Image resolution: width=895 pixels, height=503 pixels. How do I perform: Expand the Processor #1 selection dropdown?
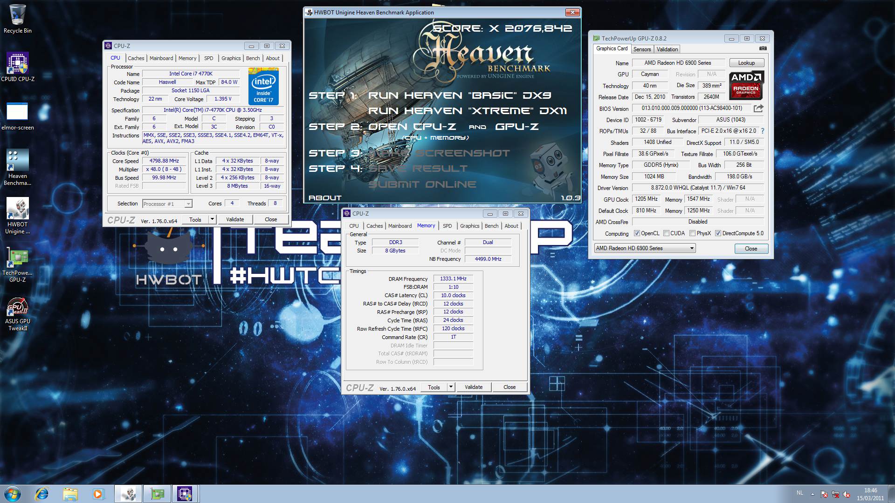(188, 204)
